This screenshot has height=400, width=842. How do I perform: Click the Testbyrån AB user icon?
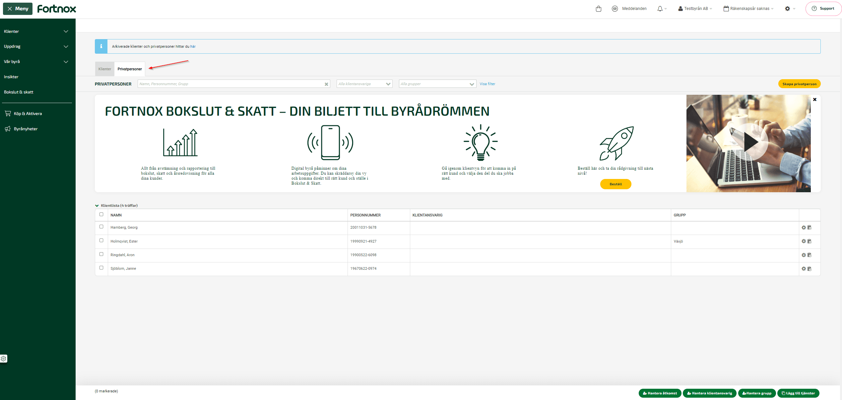[680, 9]
